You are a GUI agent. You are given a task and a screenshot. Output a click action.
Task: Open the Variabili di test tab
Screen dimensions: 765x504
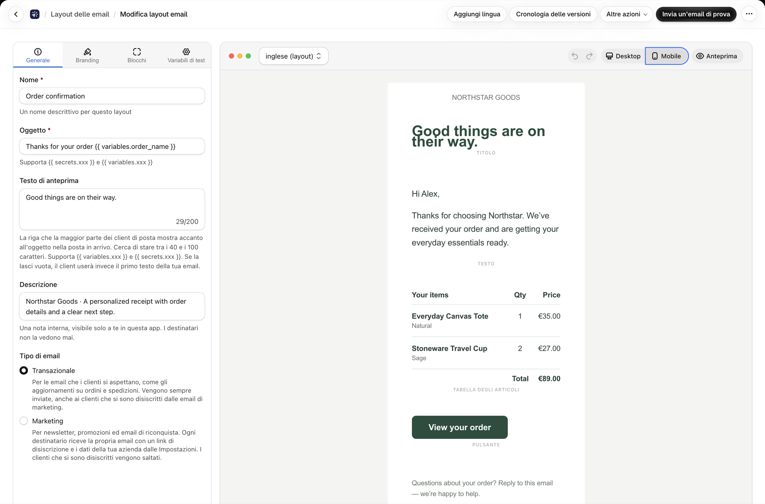pyautogui.click(x=186, y=55)
